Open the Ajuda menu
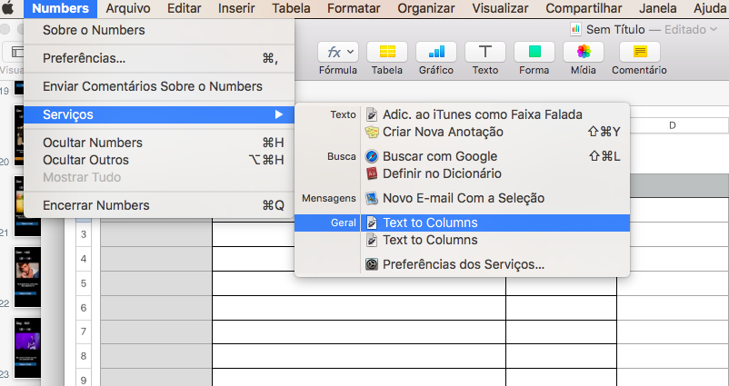Viewport: 729px width, 386px height. tap(710, 8)
